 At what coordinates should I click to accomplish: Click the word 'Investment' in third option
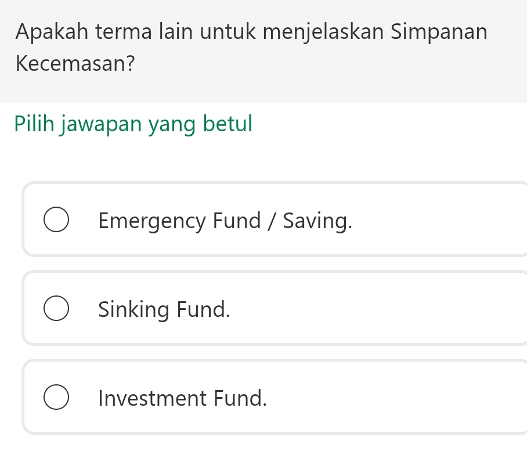pyautogui.click(x=152, y=398)
